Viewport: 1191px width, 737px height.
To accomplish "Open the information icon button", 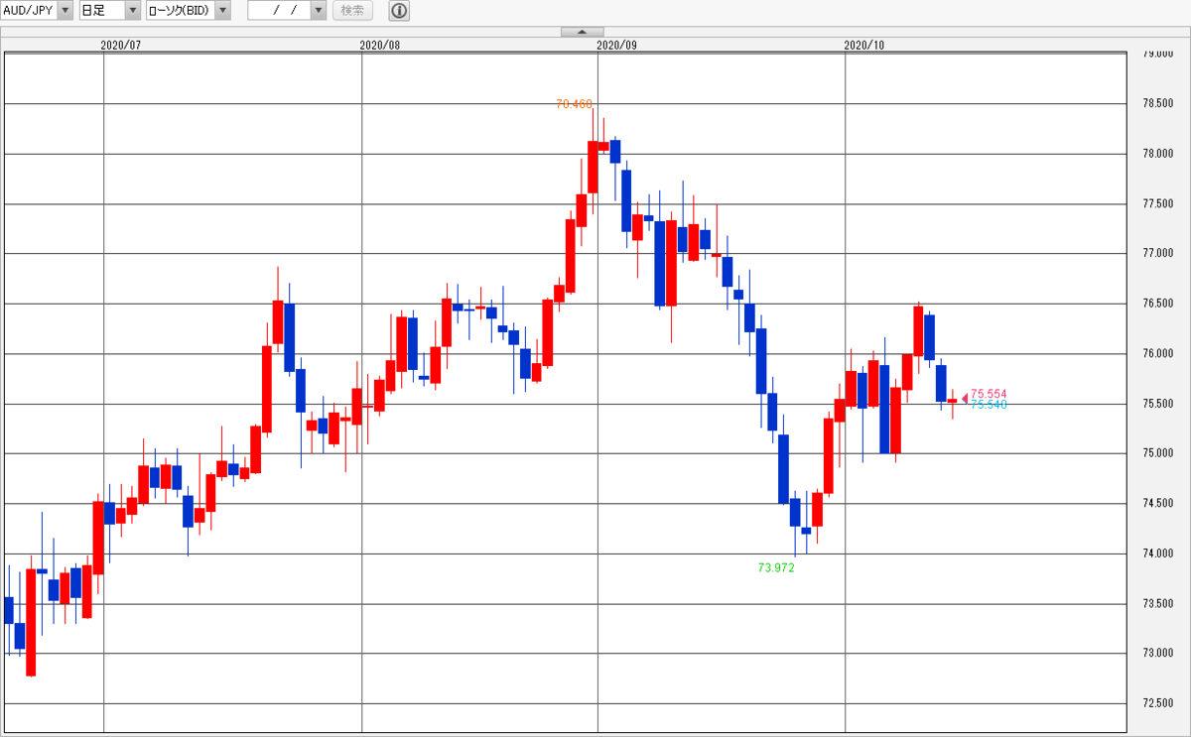I will [x=399, y=11].
